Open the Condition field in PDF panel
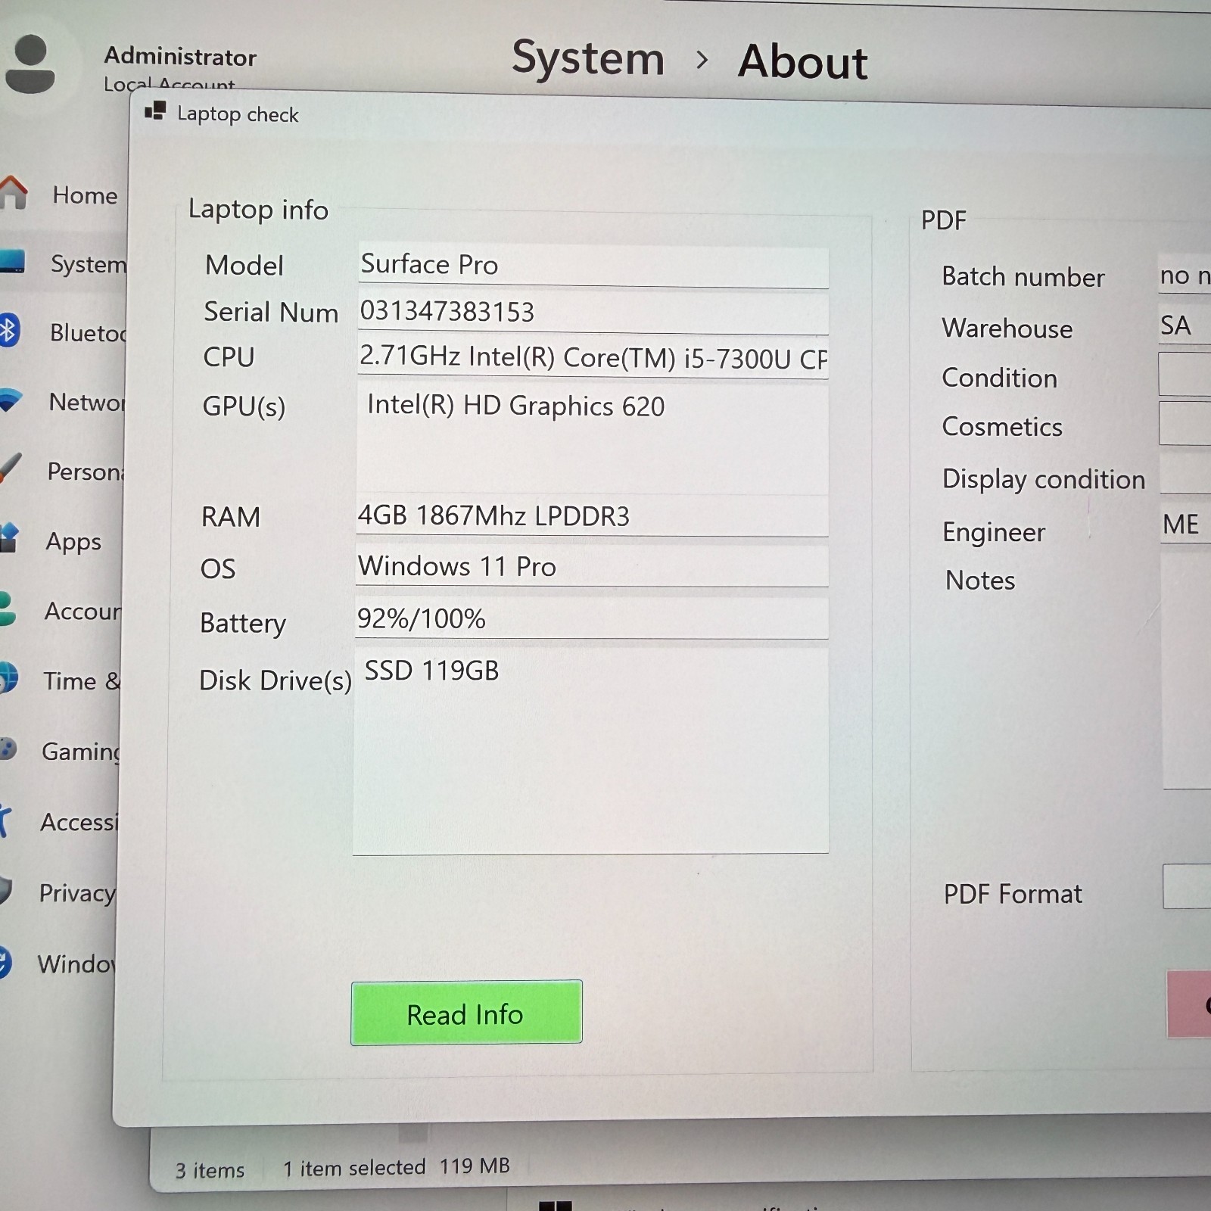This screenshot has width=1211, height=1211. coord(1185,375)
